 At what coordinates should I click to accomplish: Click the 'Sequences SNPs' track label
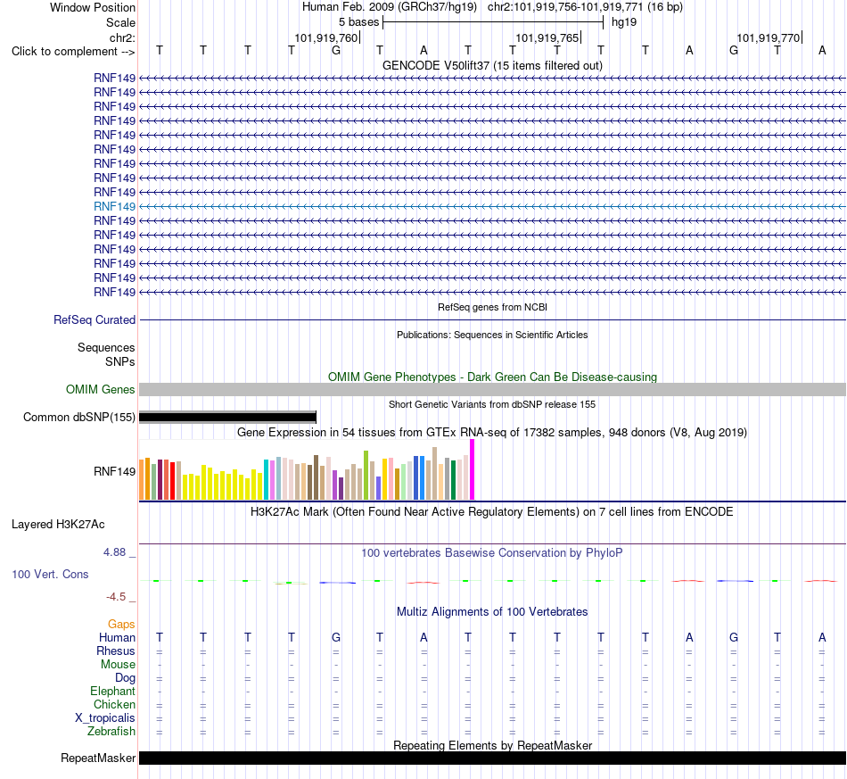(106, 354)
